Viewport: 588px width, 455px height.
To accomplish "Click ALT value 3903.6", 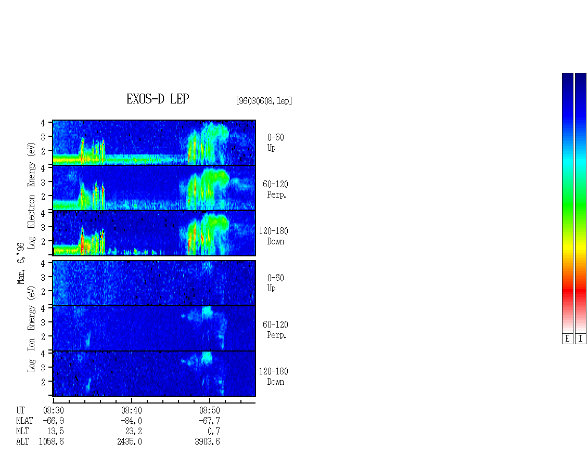I will click(207, 442).
